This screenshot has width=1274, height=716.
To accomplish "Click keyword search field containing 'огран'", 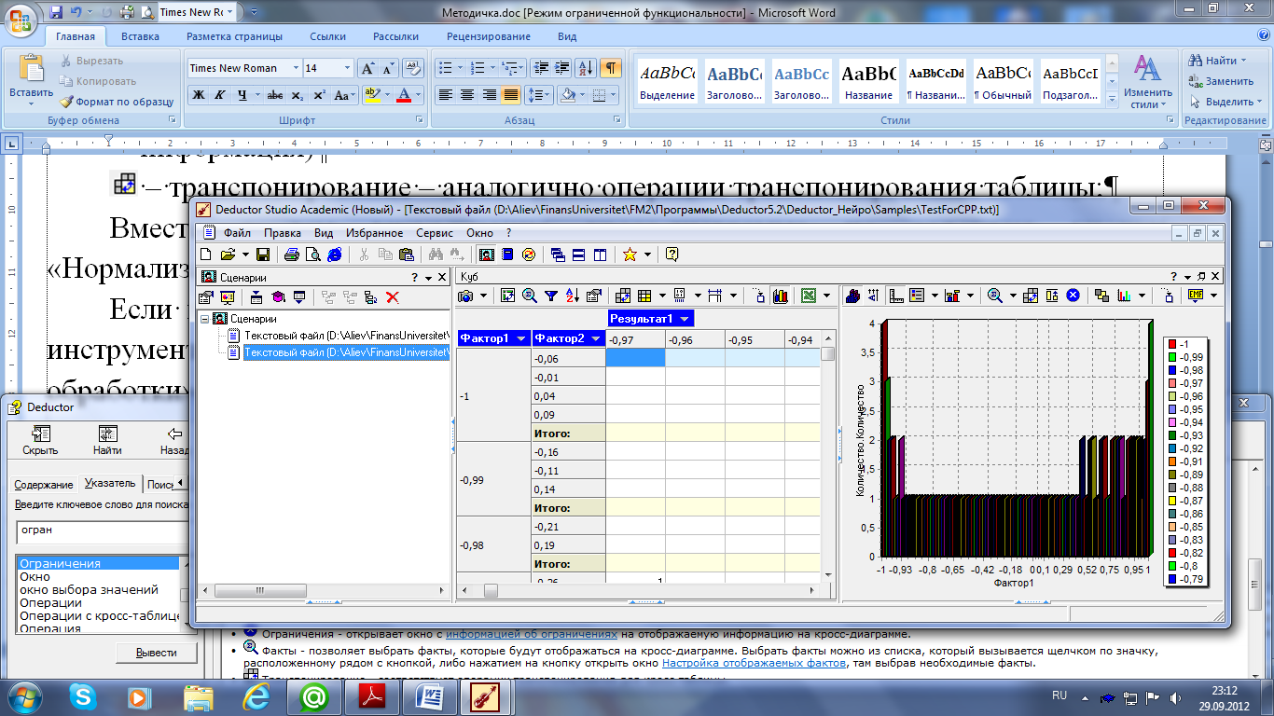I will pyautogui.click(x=103, y=532).
